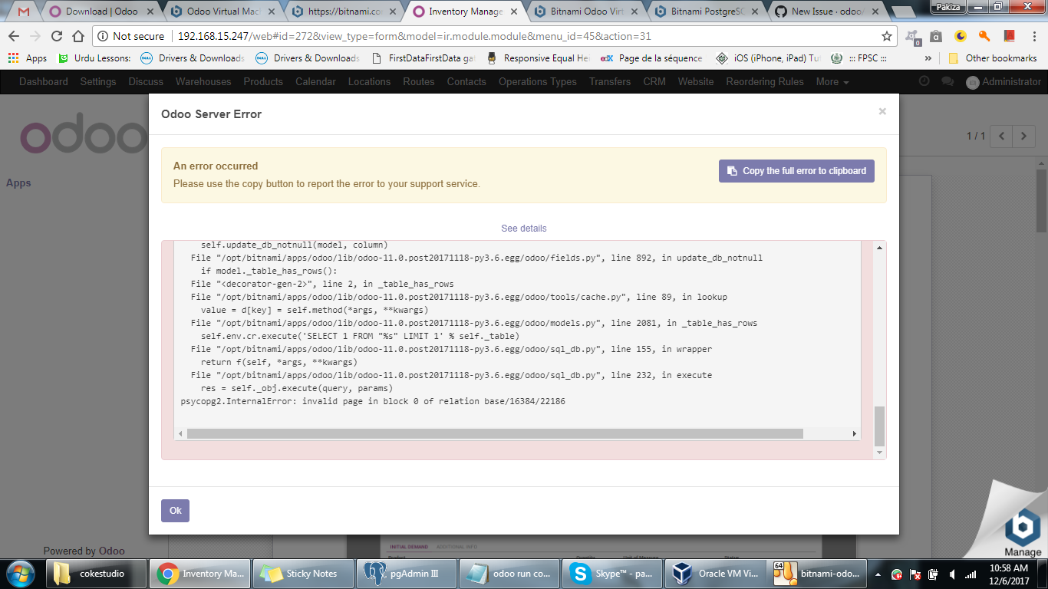Open the Settings menu item
1048x589 pixels.
(x=98, y=81)
